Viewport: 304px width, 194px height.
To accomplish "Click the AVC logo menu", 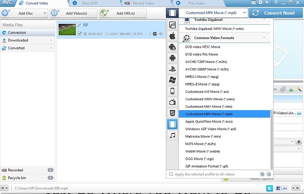I will pyautogui.click(x=7, y=3).
